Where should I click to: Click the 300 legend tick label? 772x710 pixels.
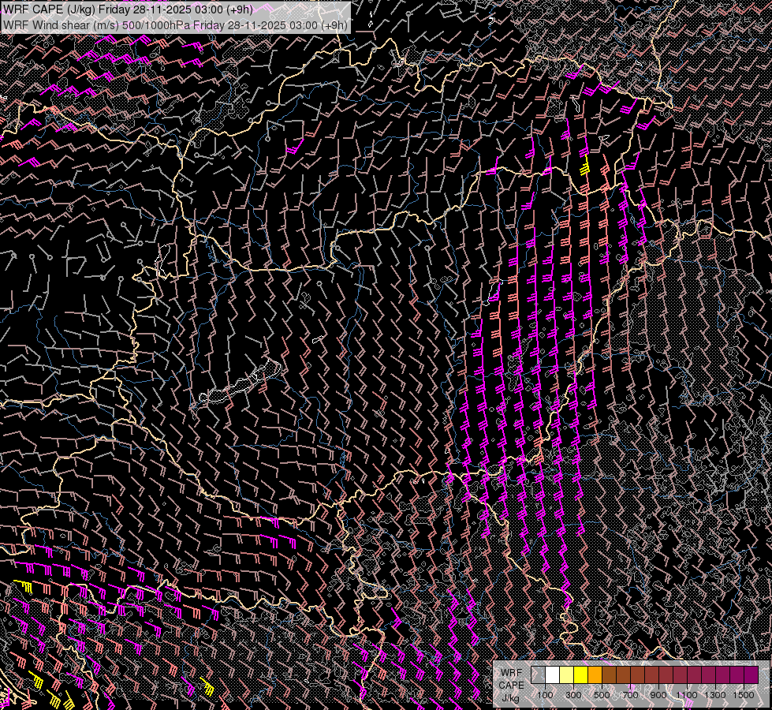point(573,695)
